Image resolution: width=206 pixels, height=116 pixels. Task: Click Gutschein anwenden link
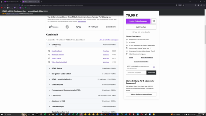point(141,62)
